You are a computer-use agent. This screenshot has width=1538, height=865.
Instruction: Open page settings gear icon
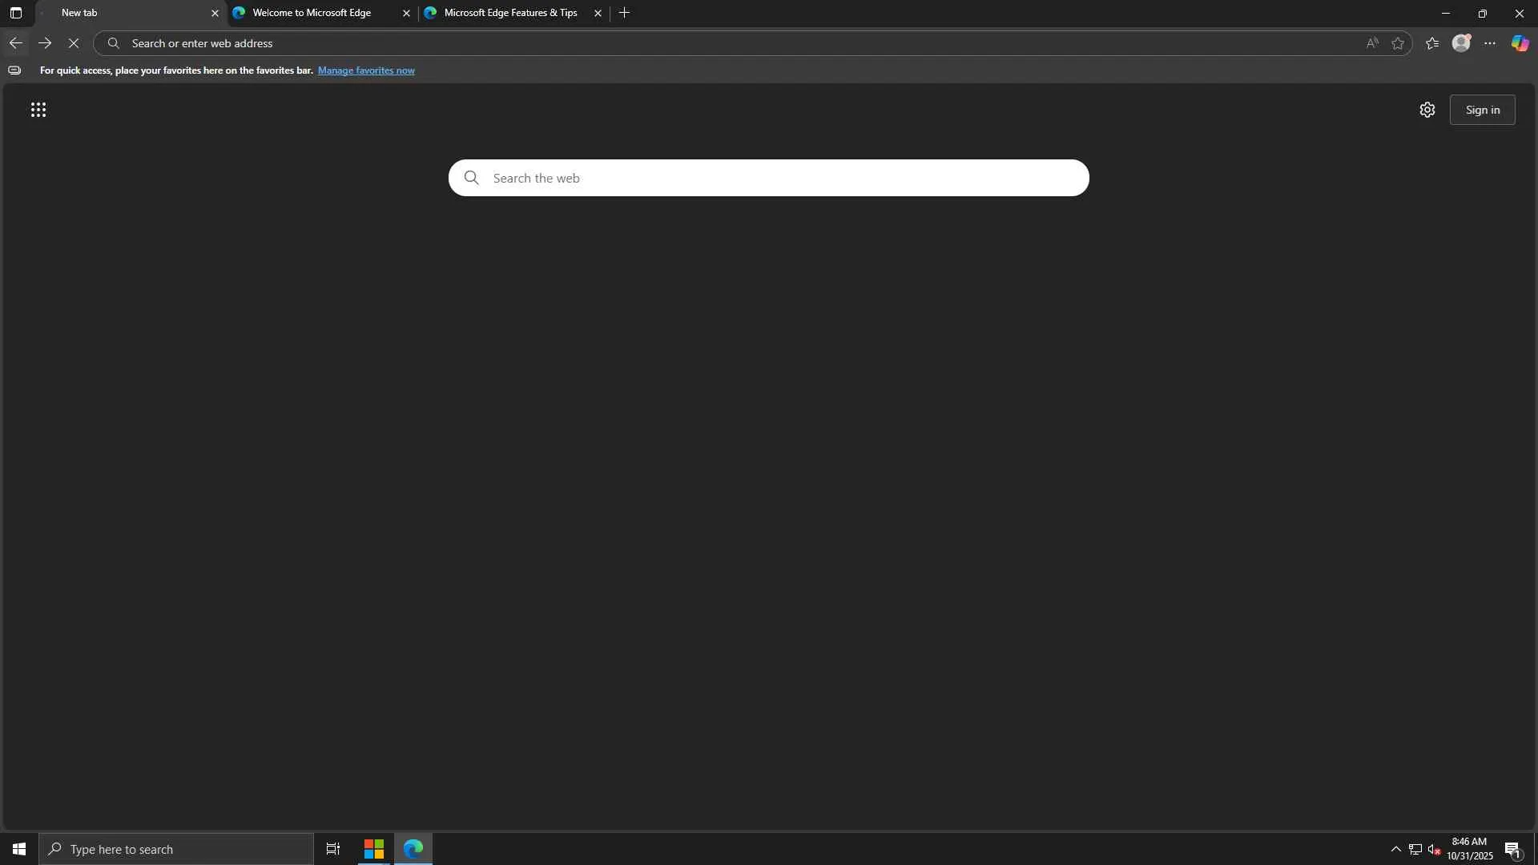coord(1427,110)
